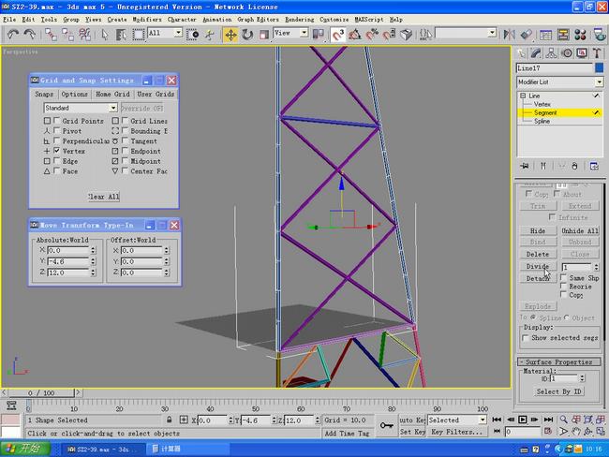This screenshot has height=457, width=609.
Task: Open the View reference coordinate dropdown
Action: click(304, 33)
